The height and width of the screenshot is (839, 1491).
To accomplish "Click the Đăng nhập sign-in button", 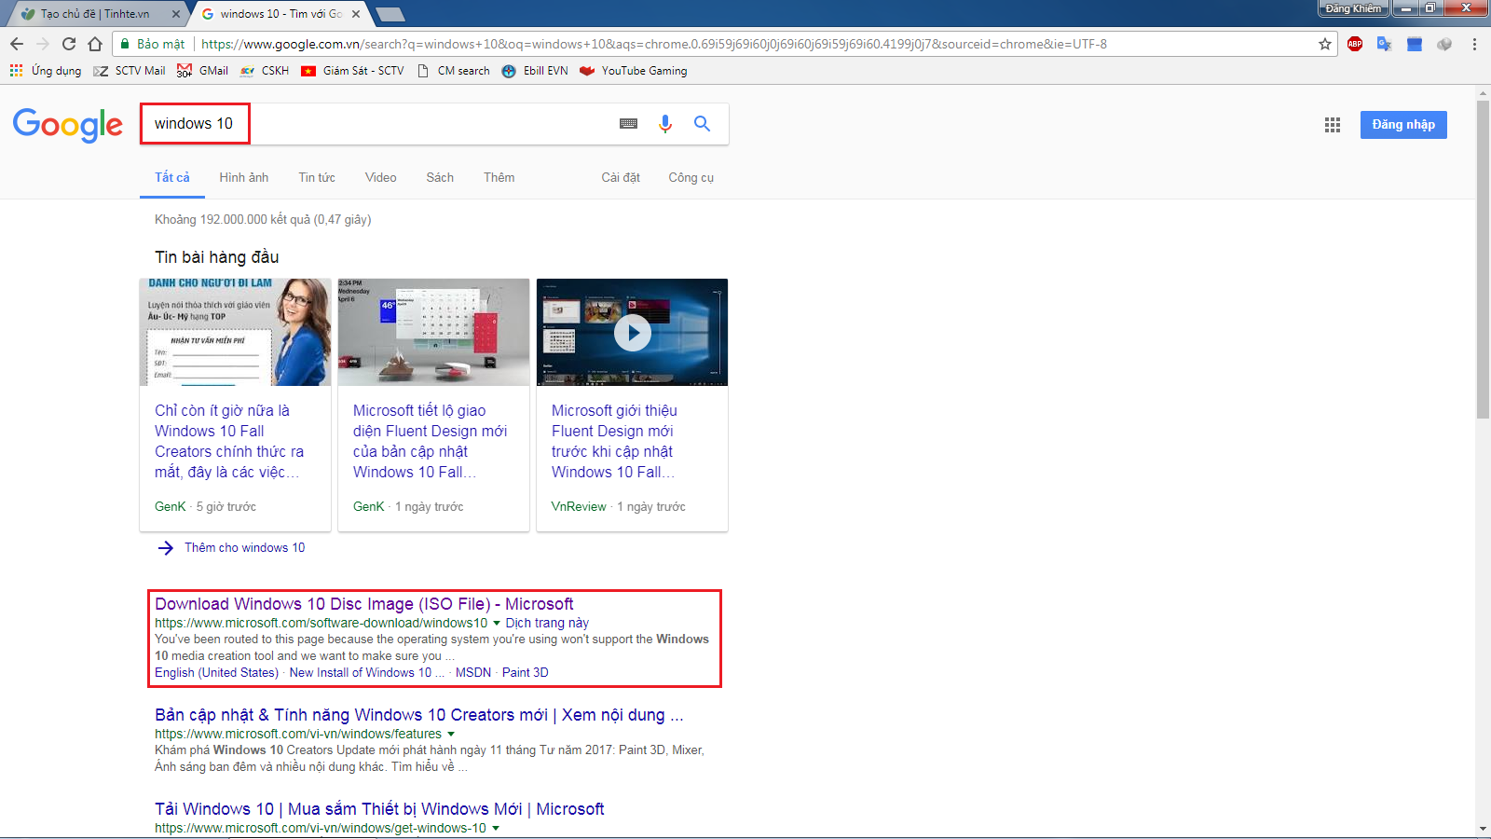I will click(1403, 125).
